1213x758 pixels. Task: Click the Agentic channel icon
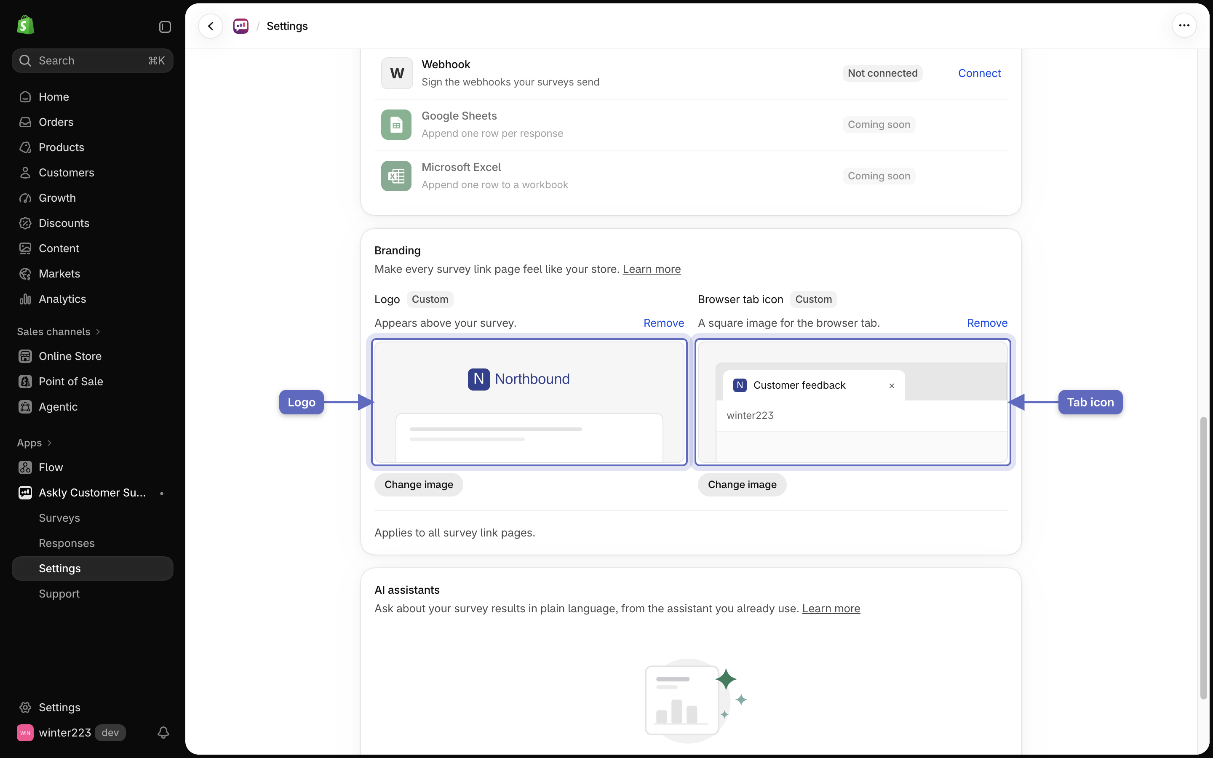pyautogui.click(x=25, y=406)
